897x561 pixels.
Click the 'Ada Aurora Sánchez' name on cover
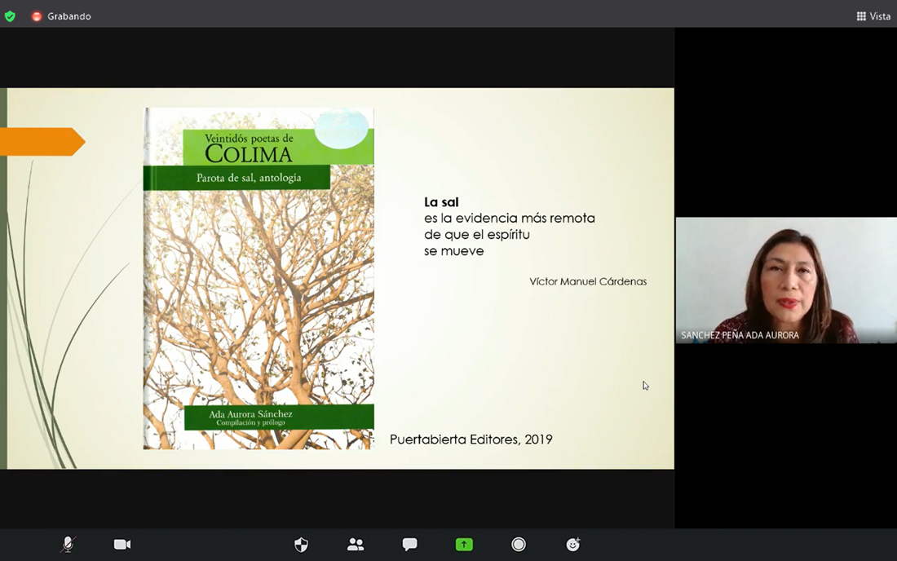pos(250,414)
